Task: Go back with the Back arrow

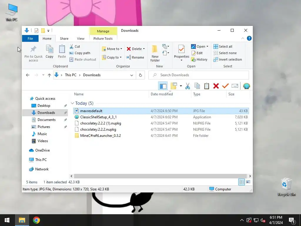Action: pos(28,75)
